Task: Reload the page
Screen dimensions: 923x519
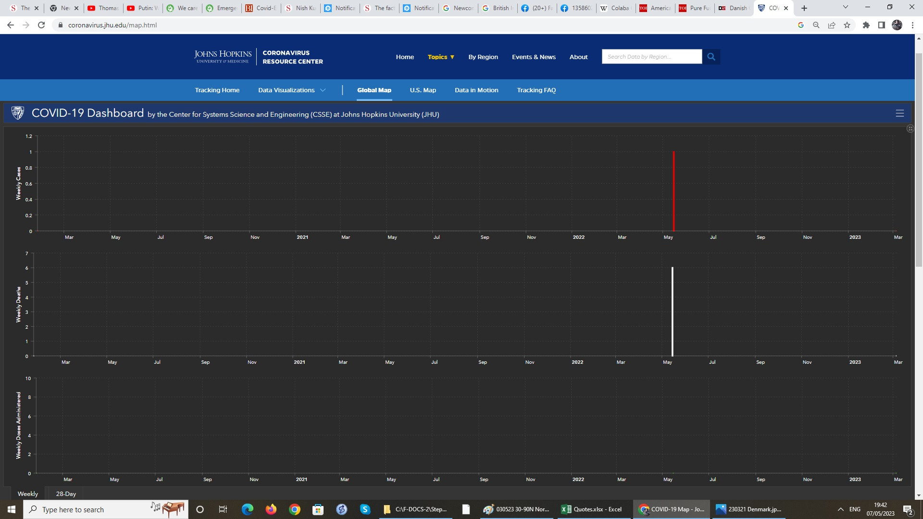Action: click(41, 25)
